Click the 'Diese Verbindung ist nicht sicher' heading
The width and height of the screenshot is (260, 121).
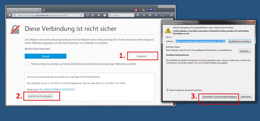click(x=71, y=29)
